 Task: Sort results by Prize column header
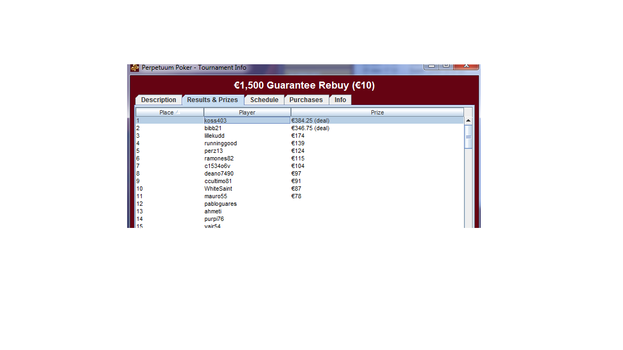[377, 112]
